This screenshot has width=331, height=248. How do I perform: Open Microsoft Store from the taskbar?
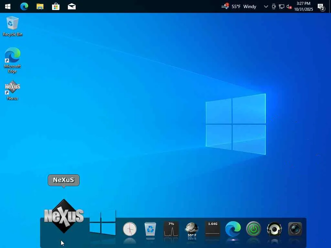(56, 6)
